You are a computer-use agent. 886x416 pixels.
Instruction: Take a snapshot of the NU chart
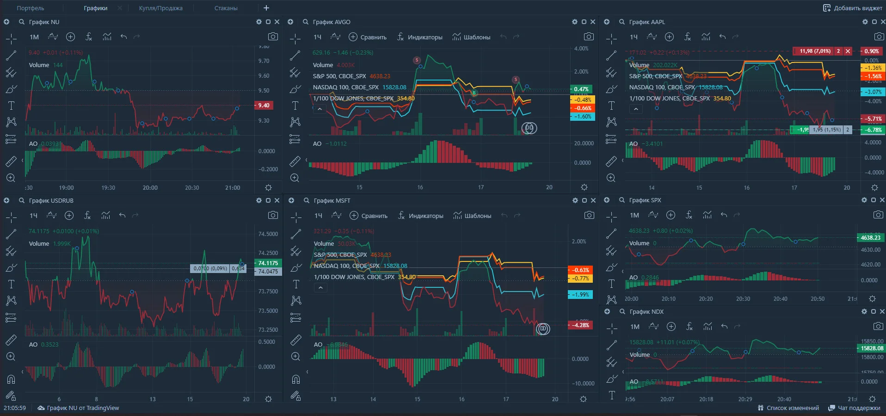[x=273, y=37]
